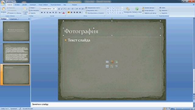
Task: Toggle Justify text alignment
Action: pos(77,13)
